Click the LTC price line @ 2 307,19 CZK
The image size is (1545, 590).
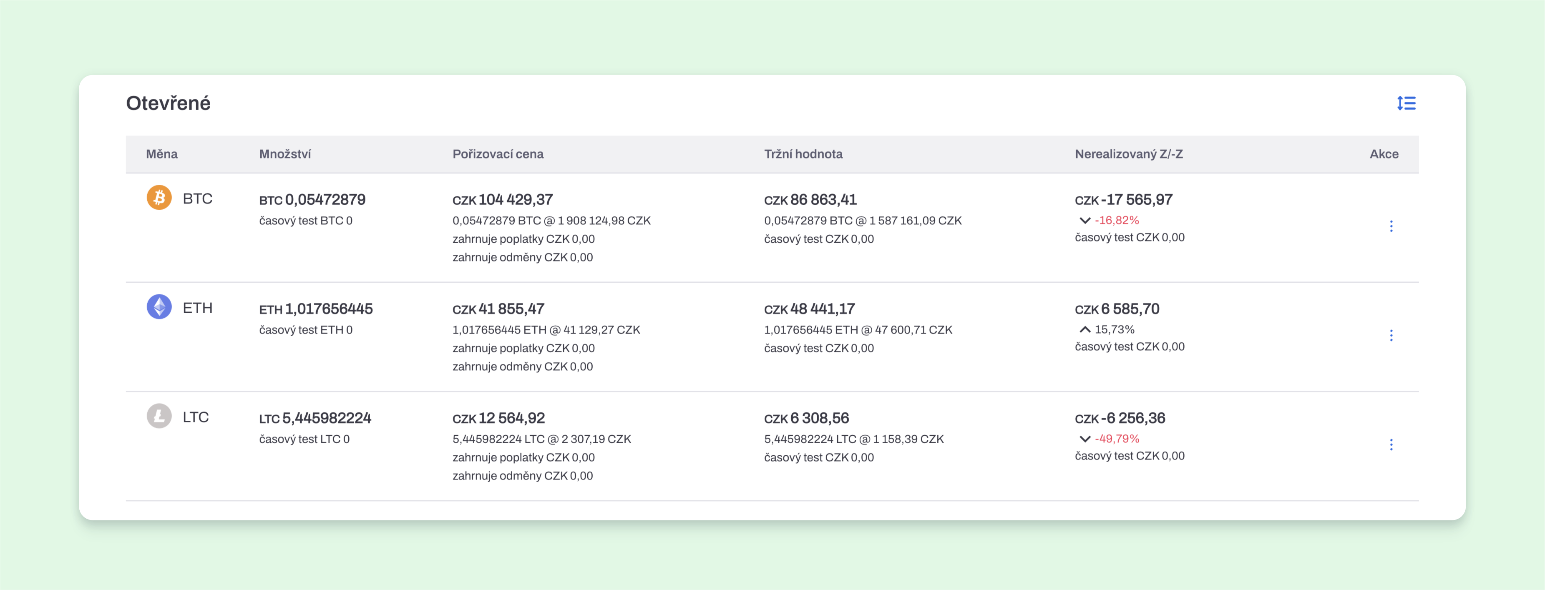click(x=541, y=439)
